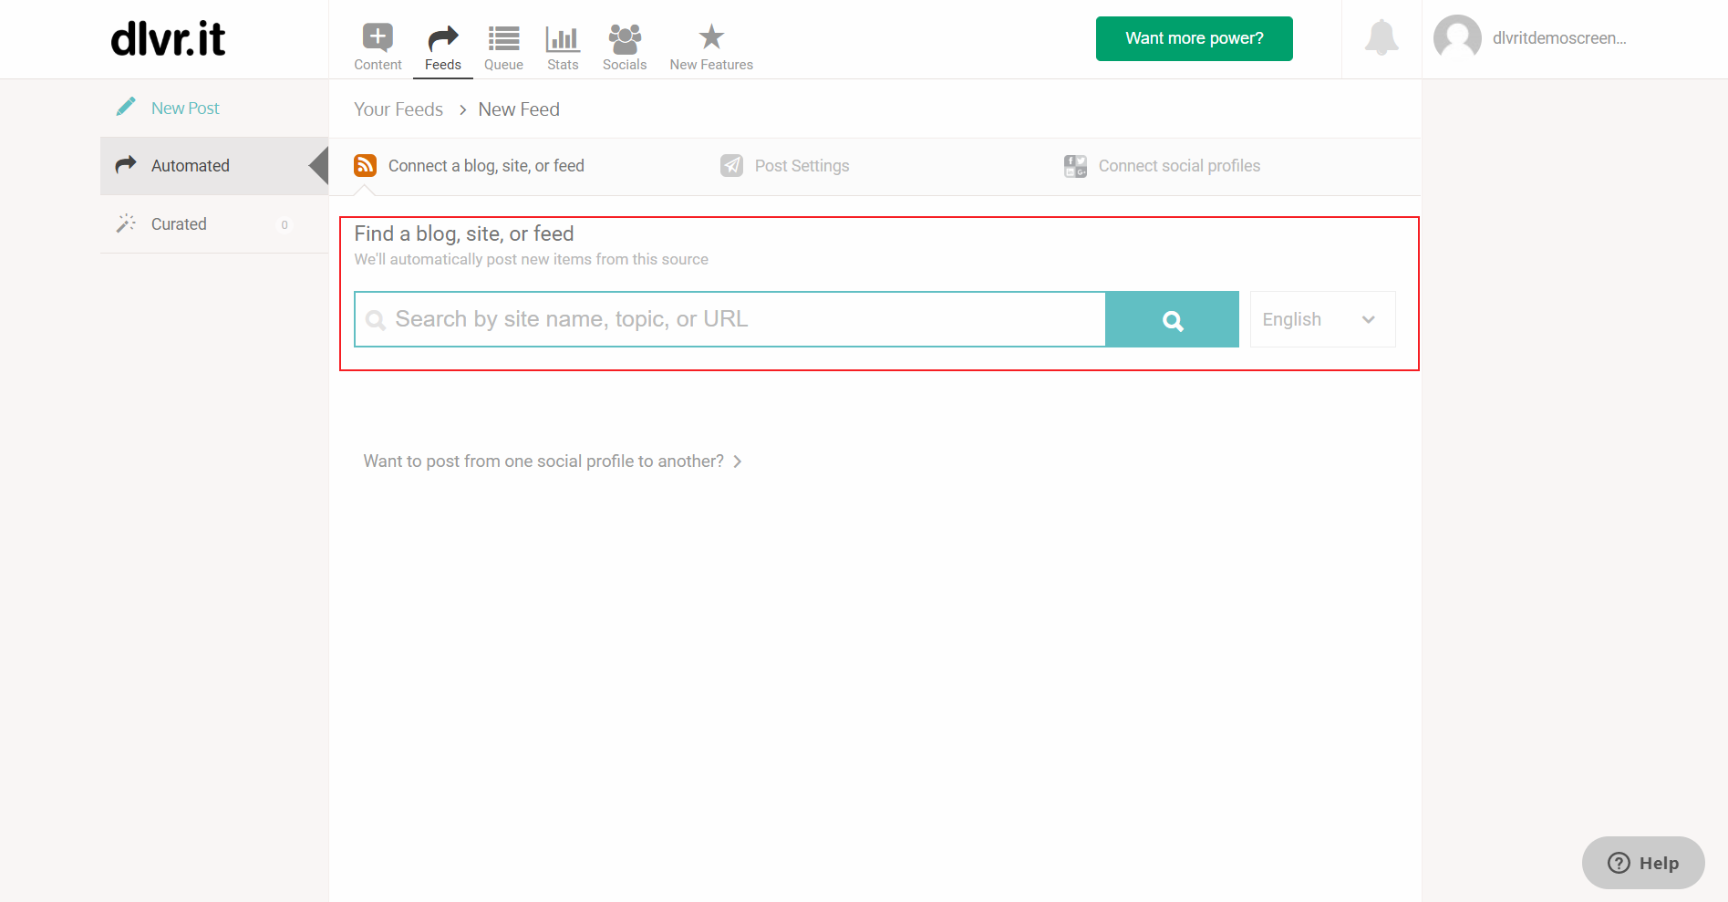The image size is (1728, 902).
Task: Open the Curated sidebar item
Action: coord(214,224)
